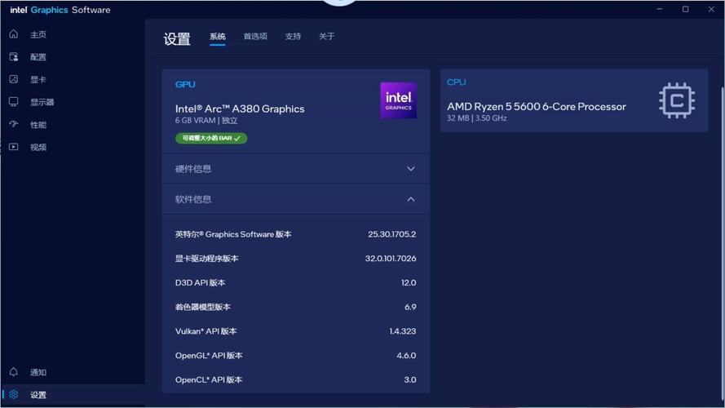Collapse the 软件信息 section chevron
This screenshot has height=408, width=725.
[410, 199]
